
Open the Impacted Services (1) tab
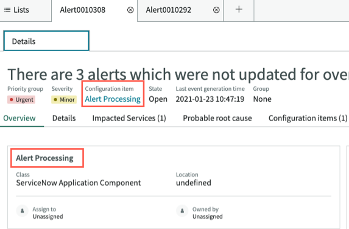(x=129, y=118)
